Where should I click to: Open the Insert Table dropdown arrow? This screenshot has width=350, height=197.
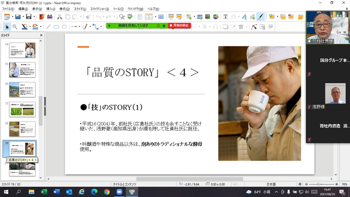pyautogui.click(x=155, y=17)
